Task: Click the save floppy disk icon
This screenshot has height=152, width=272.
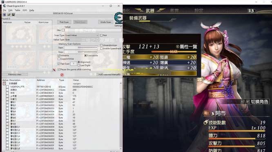Action: coord(13,15)
